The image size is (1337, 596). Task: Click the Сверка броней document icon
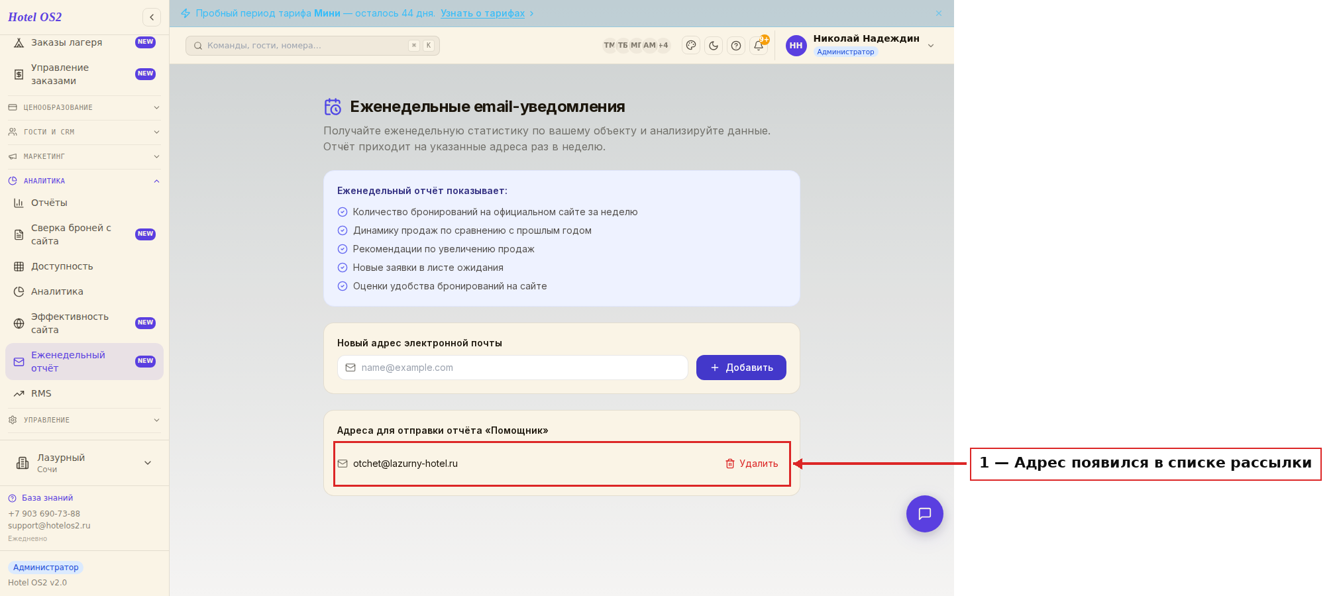tap(19, 235)
